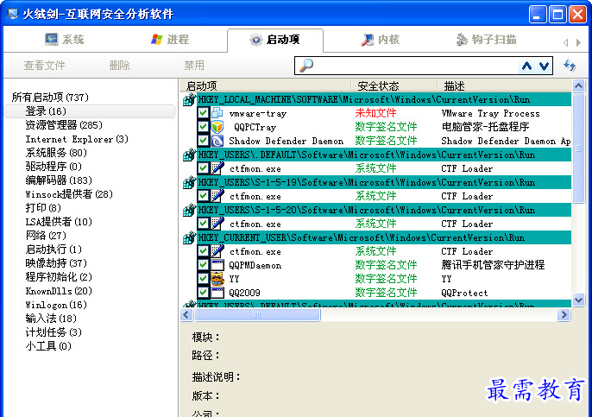Uncheck the vmware-tray startup checkbox

(x=203, y=113)
